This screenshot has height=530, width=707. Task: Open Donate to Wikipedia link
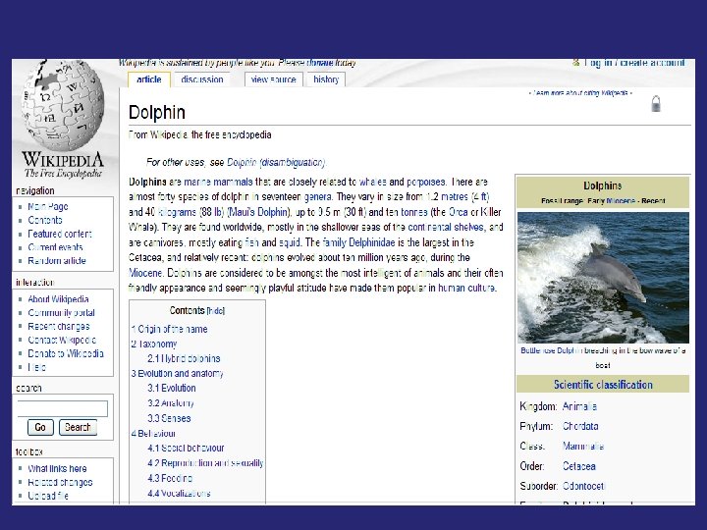click(66, 353)
